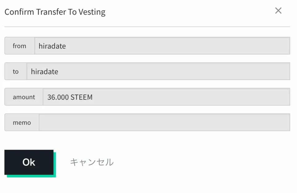
Task: Click the 'from' field label
Action: [19, 46]
